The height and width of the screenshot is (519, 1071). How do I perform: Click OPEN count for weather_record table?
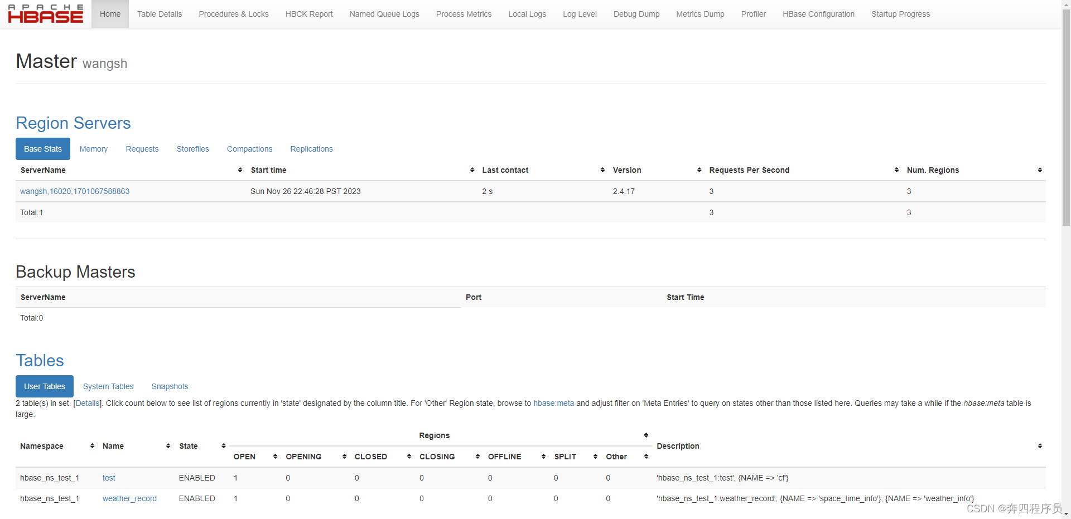coord(235,498)
